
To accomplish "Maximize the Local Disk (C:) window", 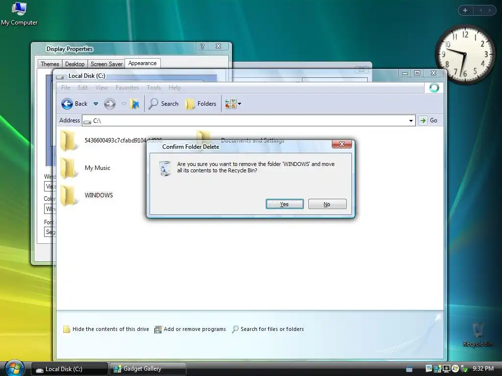I will (417, 73).
